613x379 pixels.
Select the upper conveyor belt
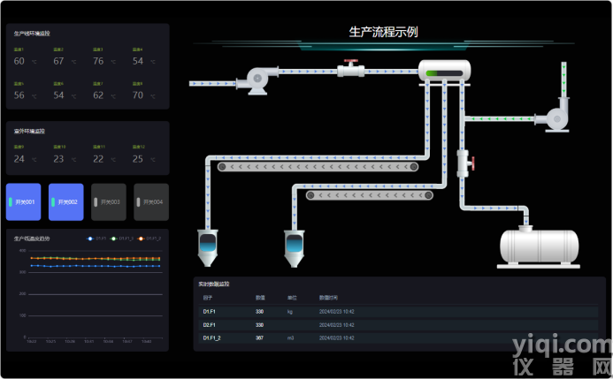click(x=318, y=167)
